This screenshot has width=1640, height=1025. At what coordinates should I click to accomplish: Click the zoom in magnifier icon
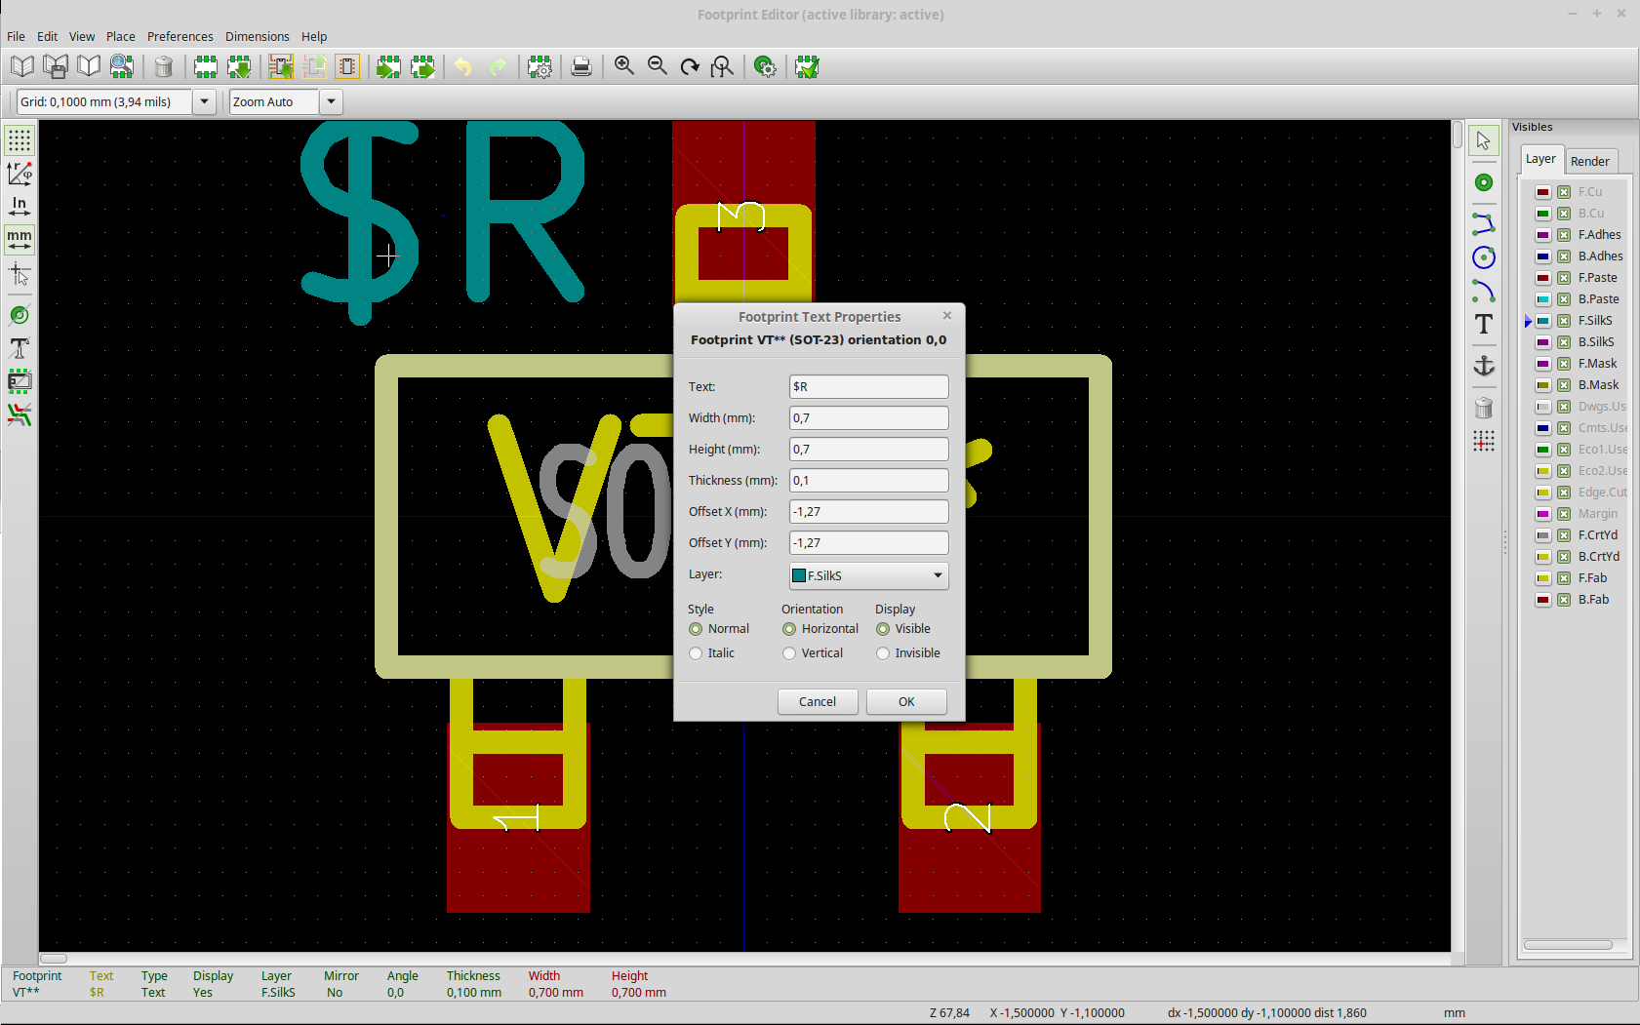point(624,66)
